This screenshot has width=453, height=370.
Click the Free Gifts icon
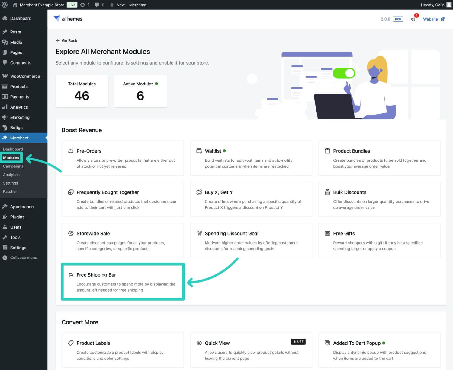(327, 233)
